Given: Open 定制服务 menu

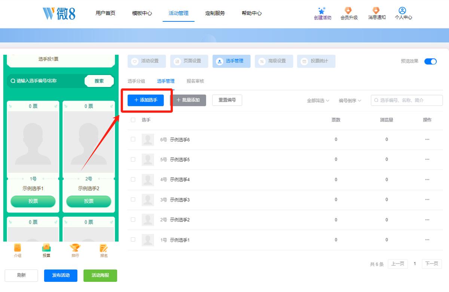Looking at the screenshot, I should point(215,13).
